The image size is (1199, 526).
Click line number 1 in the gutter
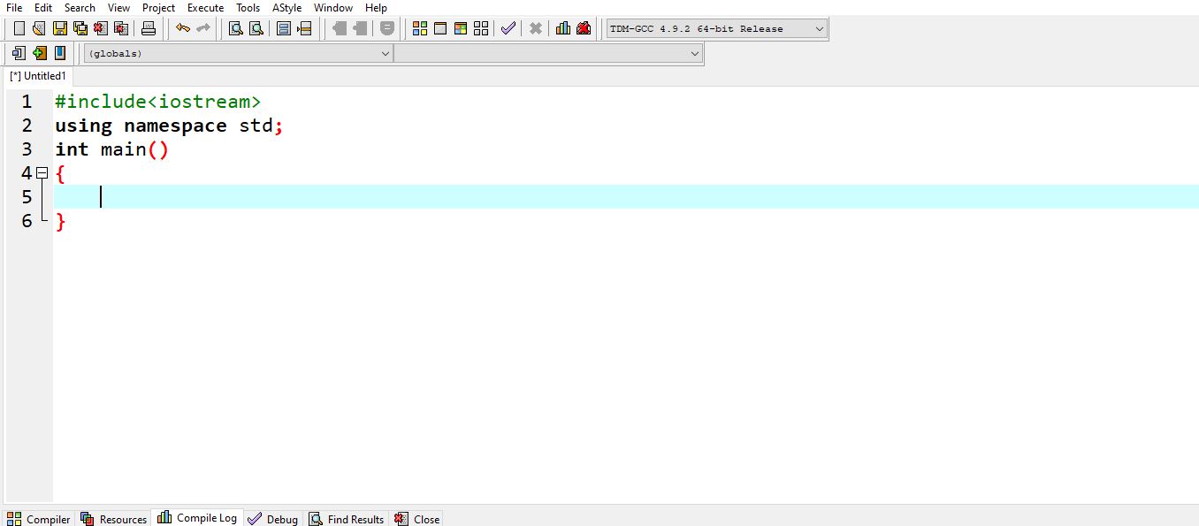tap(27, 102)
